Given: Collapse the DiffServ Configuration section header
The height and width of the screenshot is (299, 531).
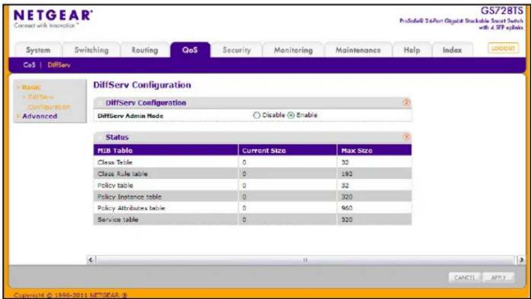Looking at the screenshot, I should (100, 103).
